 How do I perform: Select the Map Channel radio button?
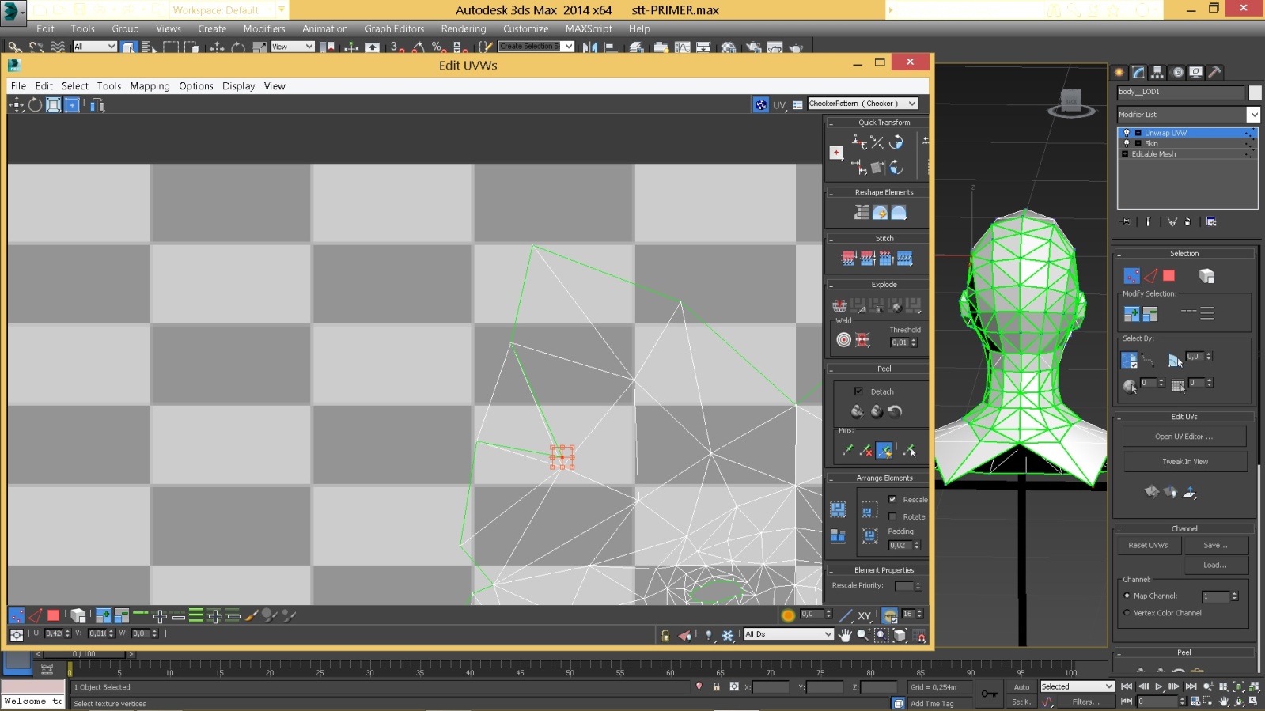[1127, 596]
